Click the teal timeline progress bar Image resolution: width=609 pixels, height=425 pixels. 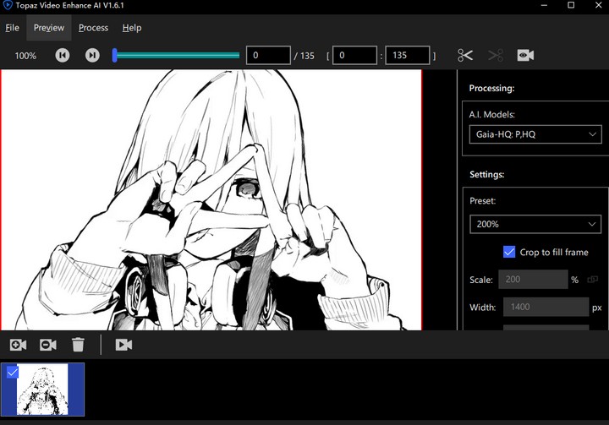tap(178, 55)
